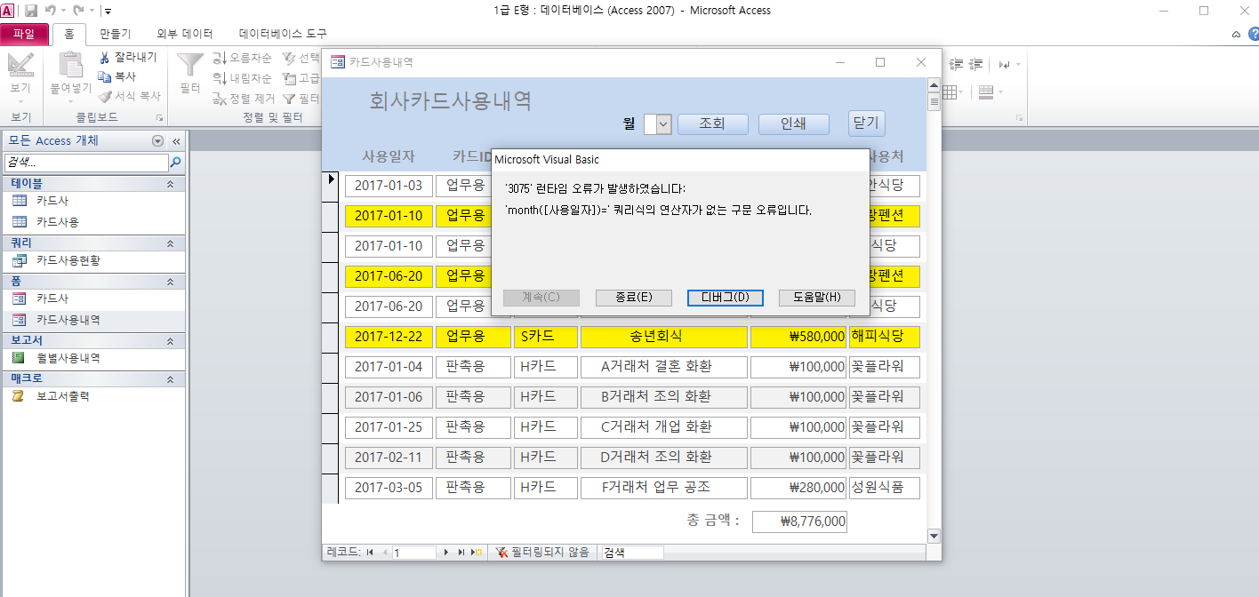Go to last record in navigation bar
Viewport: 1259px width, 597px height.
click(x=461, y=553)
